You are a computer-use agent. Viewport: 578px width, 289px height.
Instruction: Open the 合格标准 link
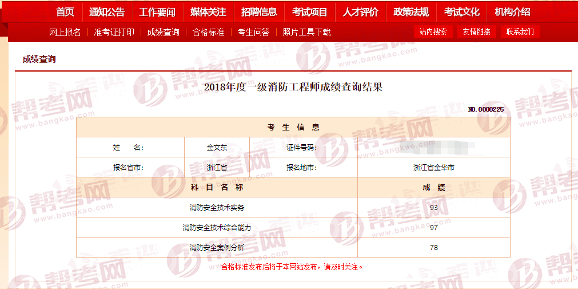pos(208,32)
